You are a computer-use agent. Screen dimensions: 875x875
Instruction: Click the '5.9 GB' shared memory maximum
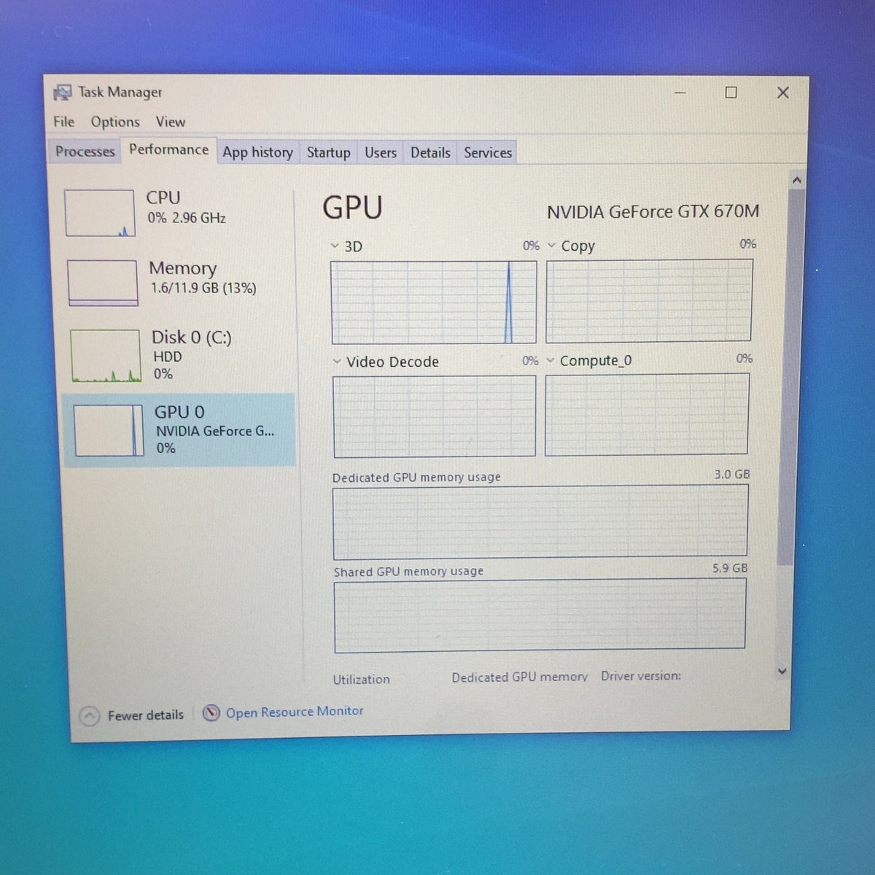click(730, 568)
